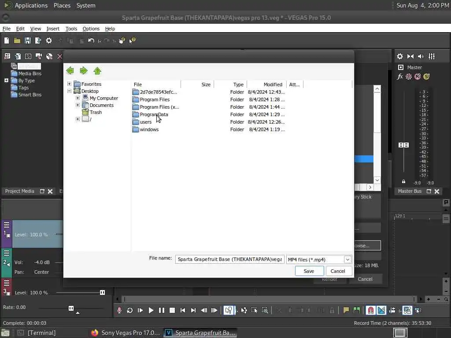This screenshot has height=338, width=451.
Task: Click the What's This help cursor icon
Action: click(132, 40)
